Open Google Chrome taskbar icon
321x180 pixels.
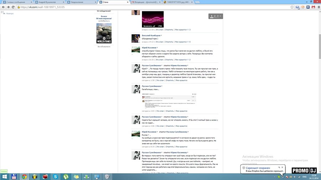pos(25,176)
